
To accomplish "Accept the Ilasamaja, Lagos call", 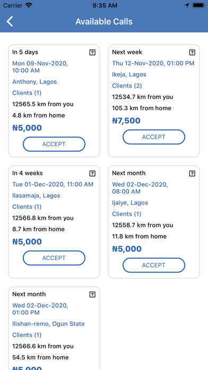I will [54, 258].
